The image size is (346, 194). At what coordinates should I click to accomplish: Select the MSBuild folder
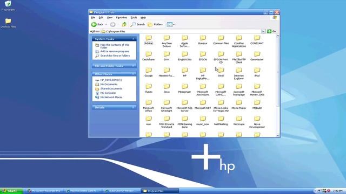pyautogui.click(x=257, y=105)
